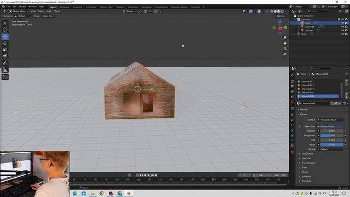Open the Object Data mesh properties tab
Image resolution: width=350 pixels, height=197 pixels.
(x=292, y=140)
